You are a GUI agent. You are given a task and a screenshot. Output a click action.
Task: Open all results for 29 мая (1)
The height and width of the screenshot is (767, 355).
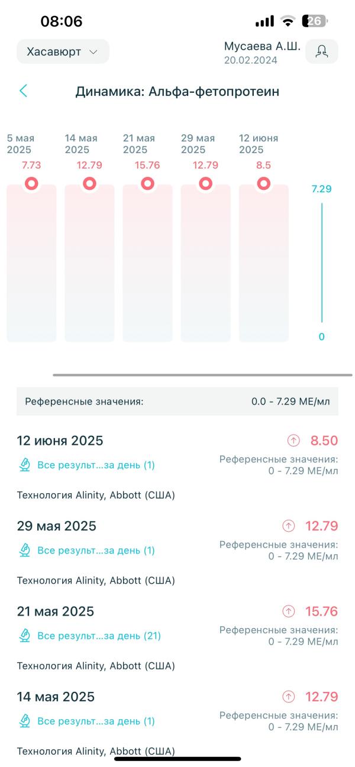[96, 550]
